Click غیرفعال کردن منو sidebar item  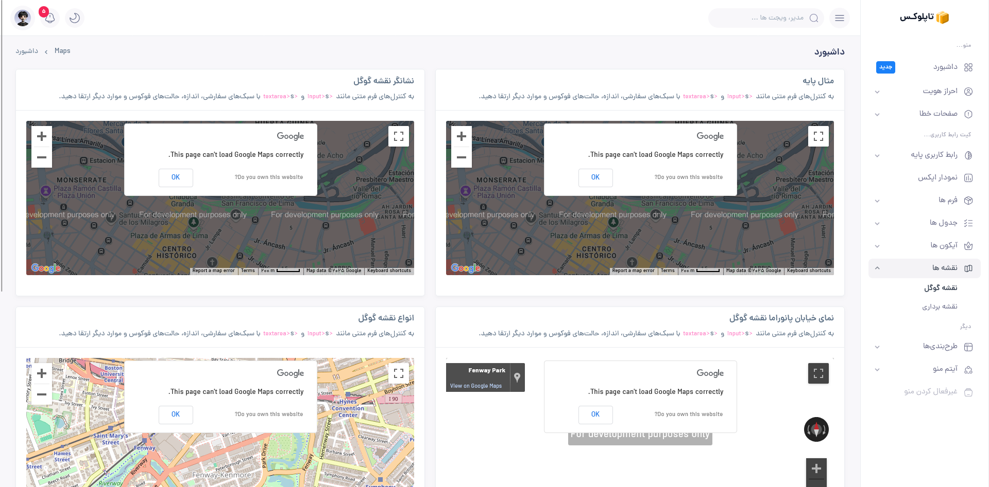coord(925,392)
